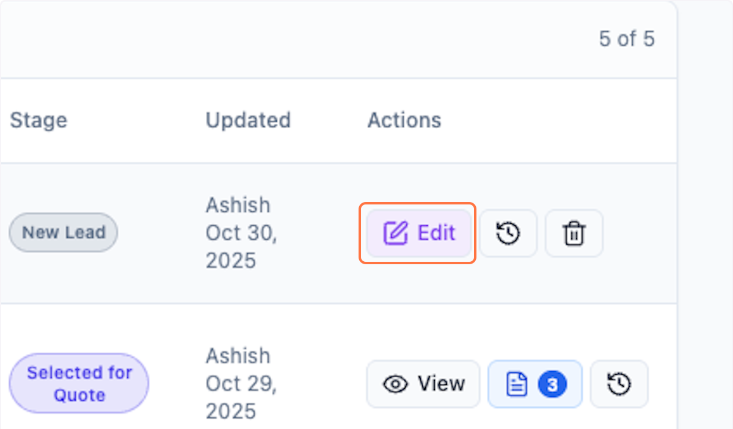This screenshot has width=733, height=429.
Task: View the Selected for Quote submission
Action: click(423, 384)
